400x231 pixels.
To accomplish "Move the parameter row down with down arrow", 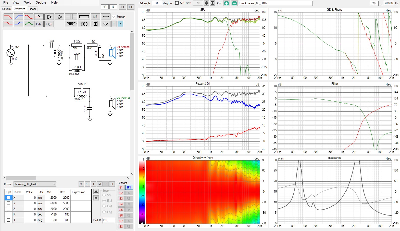I will [96, 198].
